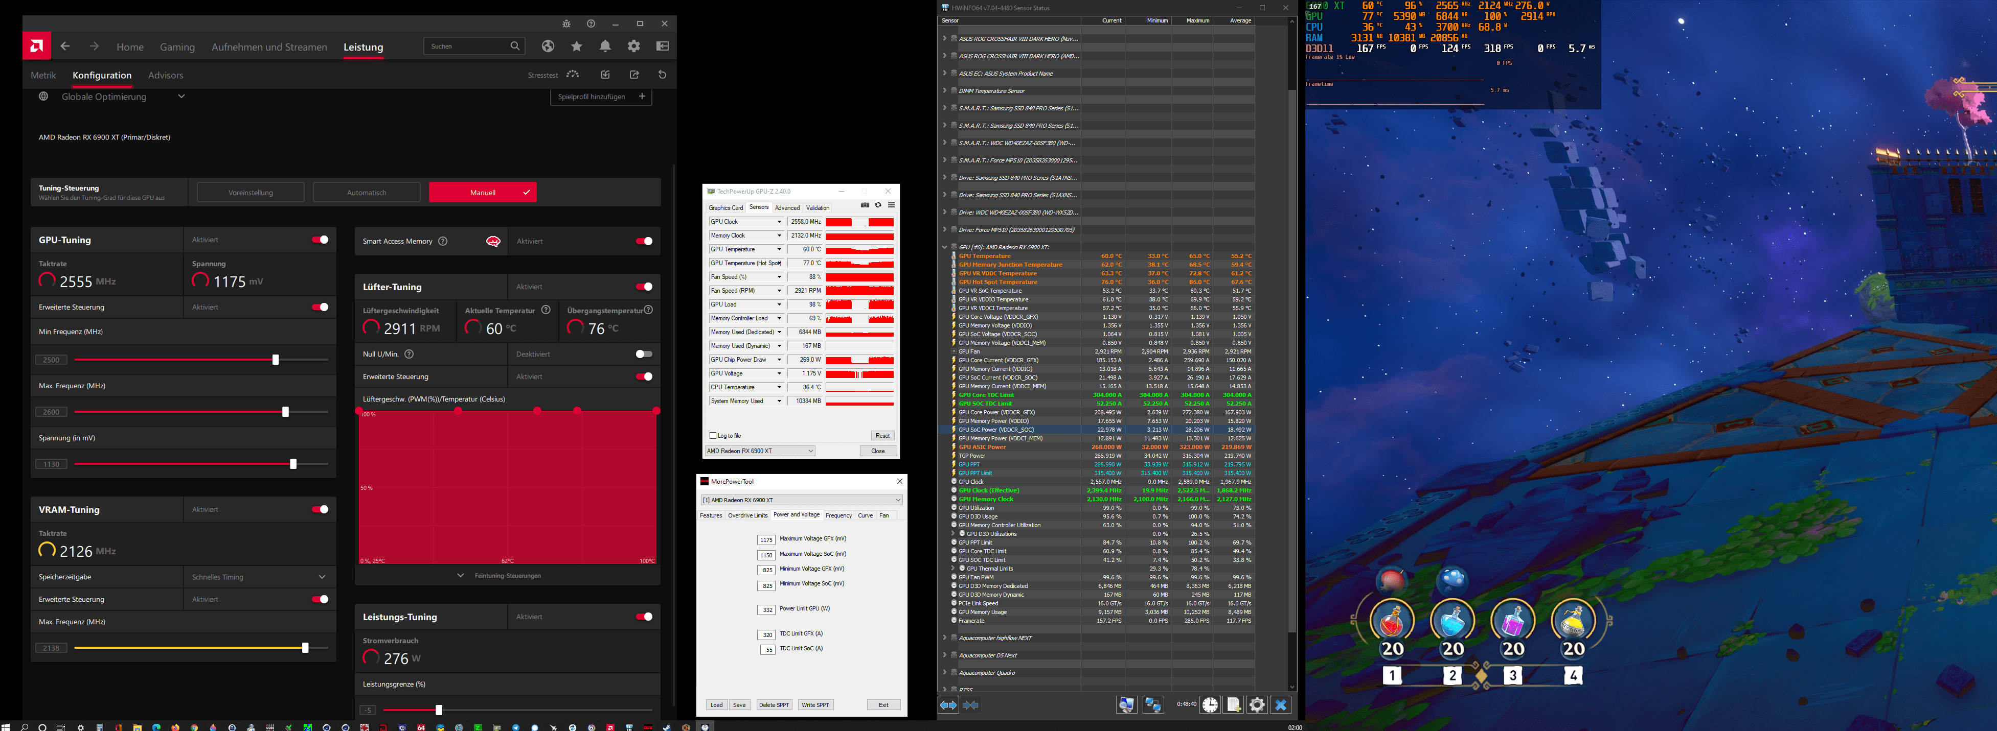This screenshot has width=1997, height=731.
Task: Reset HWiNFO timer with clock icon
Action: (x=1210, y=704)
